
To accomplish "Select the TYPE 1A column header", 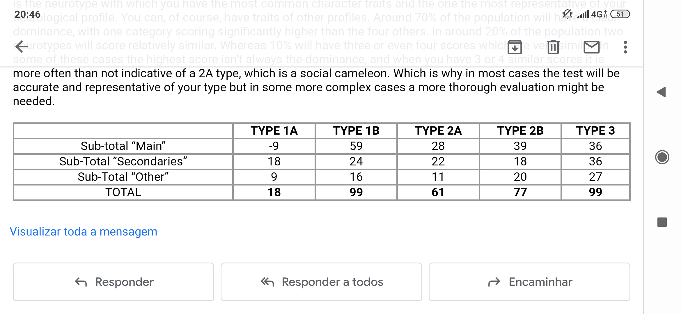I will 274,131.
